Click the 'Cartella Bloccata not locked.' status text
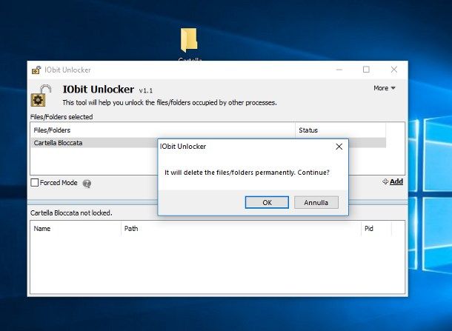Screen dimensions: 452x331 click(x=71, y=213)
